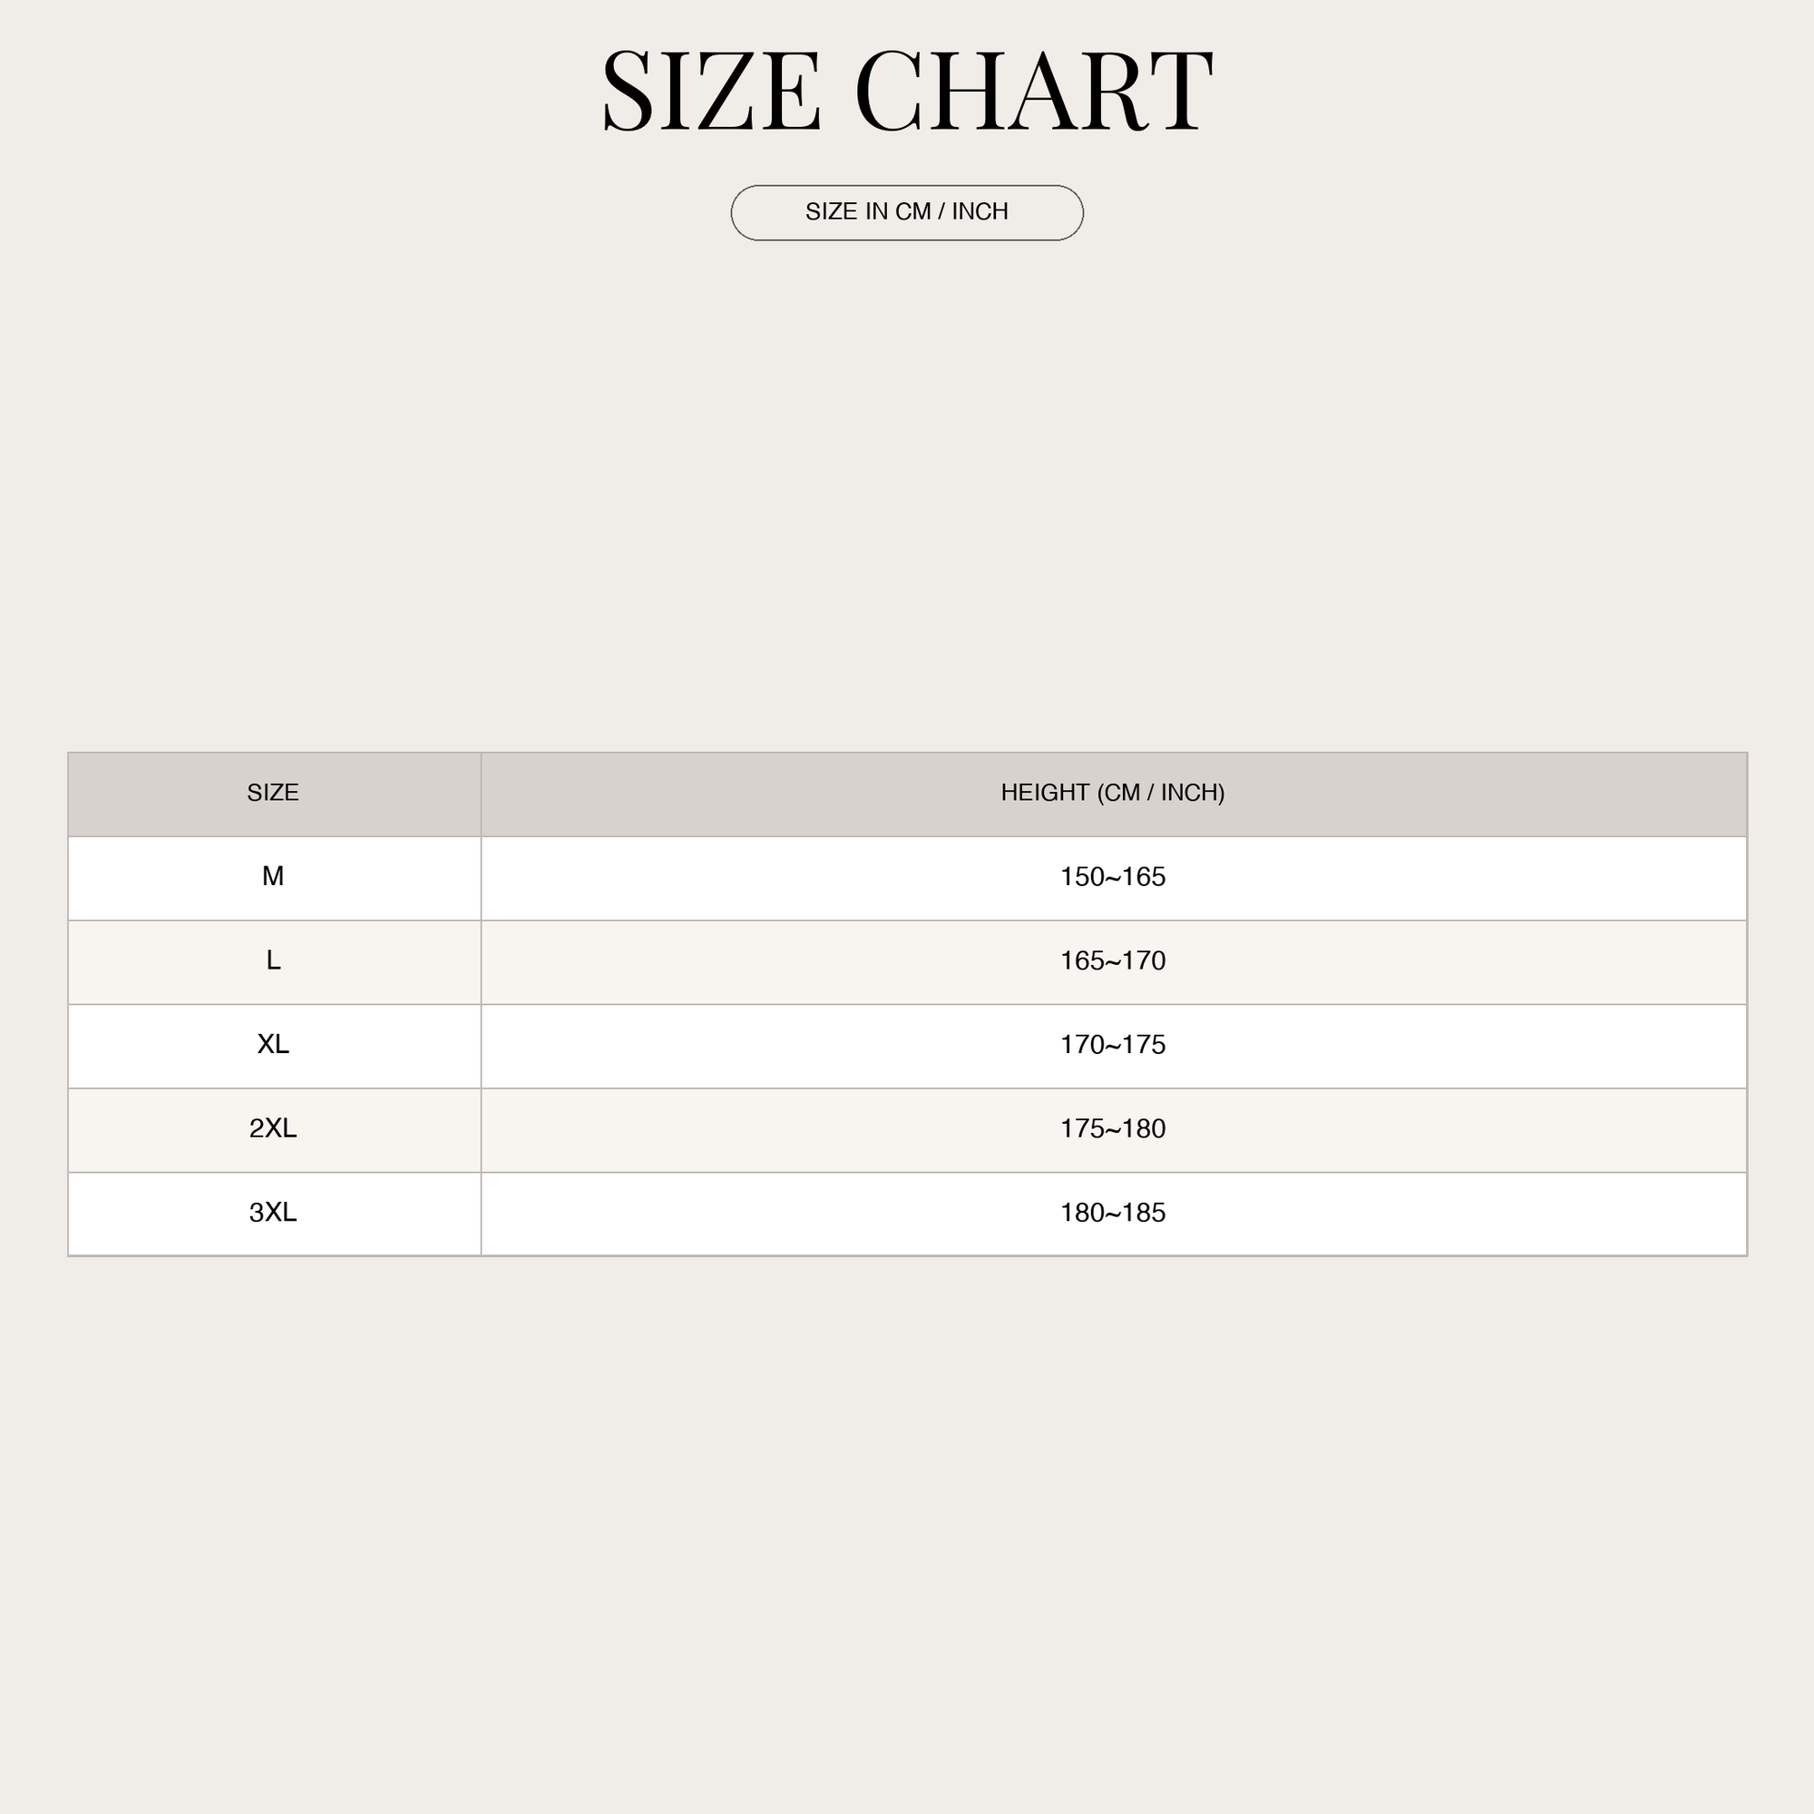Click HEIGHT word in column header
Screen dimensions: 1814x1814
point(1045,794)
